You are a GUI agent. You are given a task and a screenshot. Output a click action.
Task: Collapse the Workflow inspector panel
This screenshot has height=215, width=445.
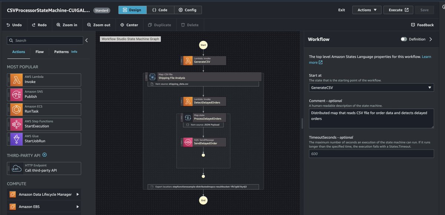pos(431,39)
